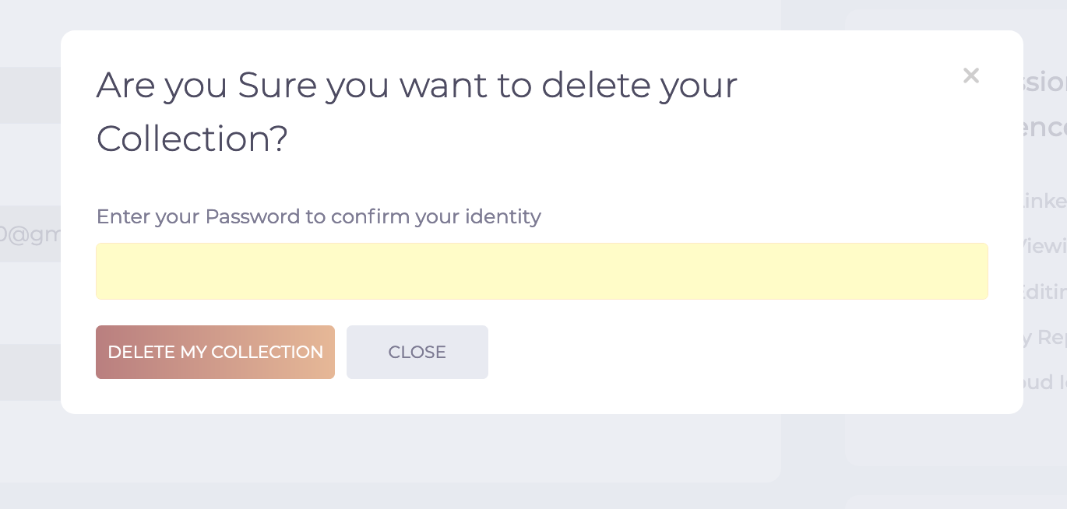Click the word 'Collection?' in the dialog title
Viewport: 1067px width, 509px height.
coord(192,139)
